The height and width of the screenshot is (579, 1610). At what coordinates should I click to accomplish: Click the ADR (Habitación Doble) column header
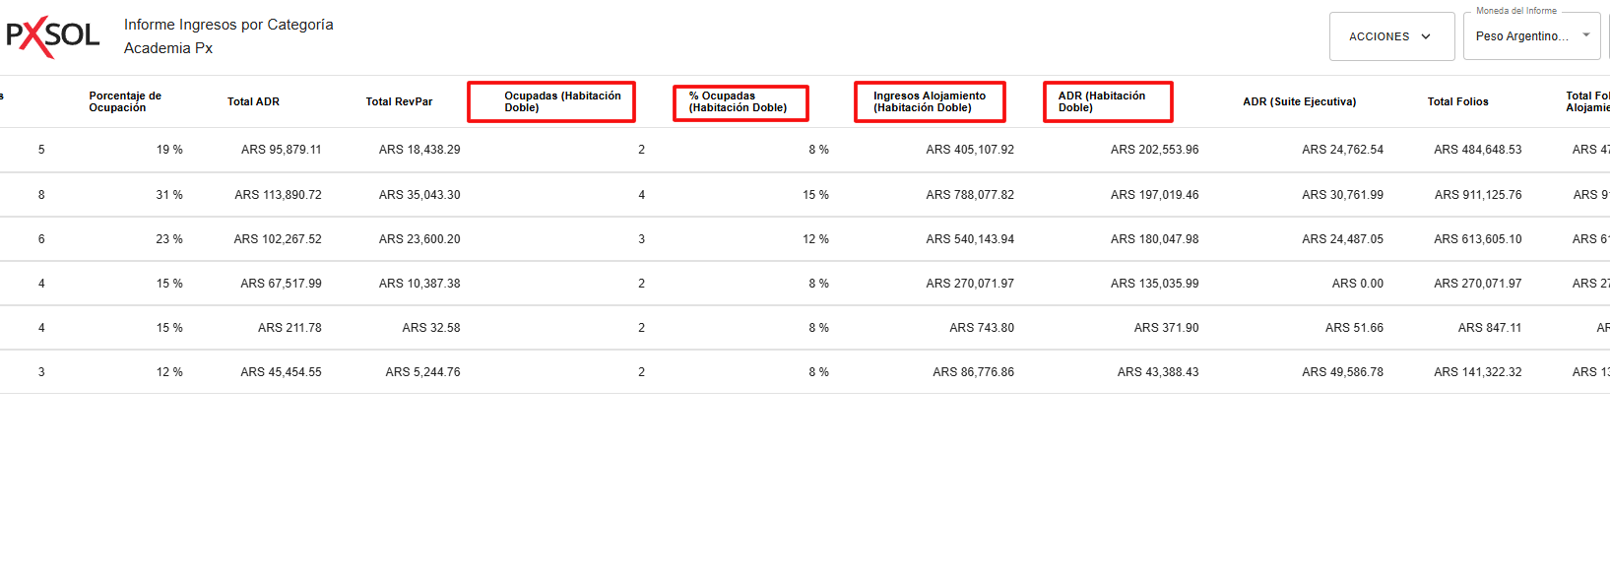pos(1107,101)
